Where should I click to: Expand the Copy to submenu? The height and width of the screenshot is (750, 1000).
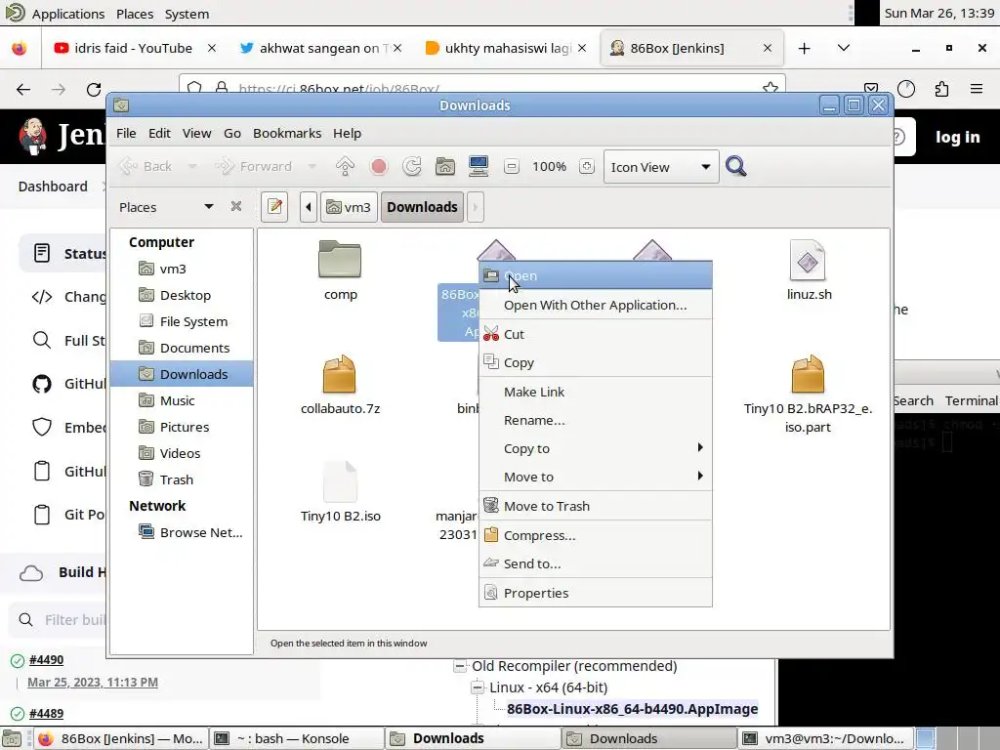(595, 448)
